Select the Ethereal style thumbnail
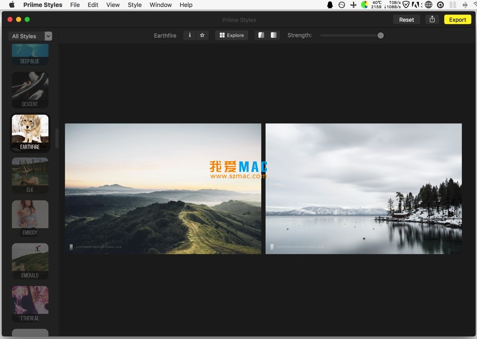The height and width of the screenshot is (339, 477). pos(30,304)
